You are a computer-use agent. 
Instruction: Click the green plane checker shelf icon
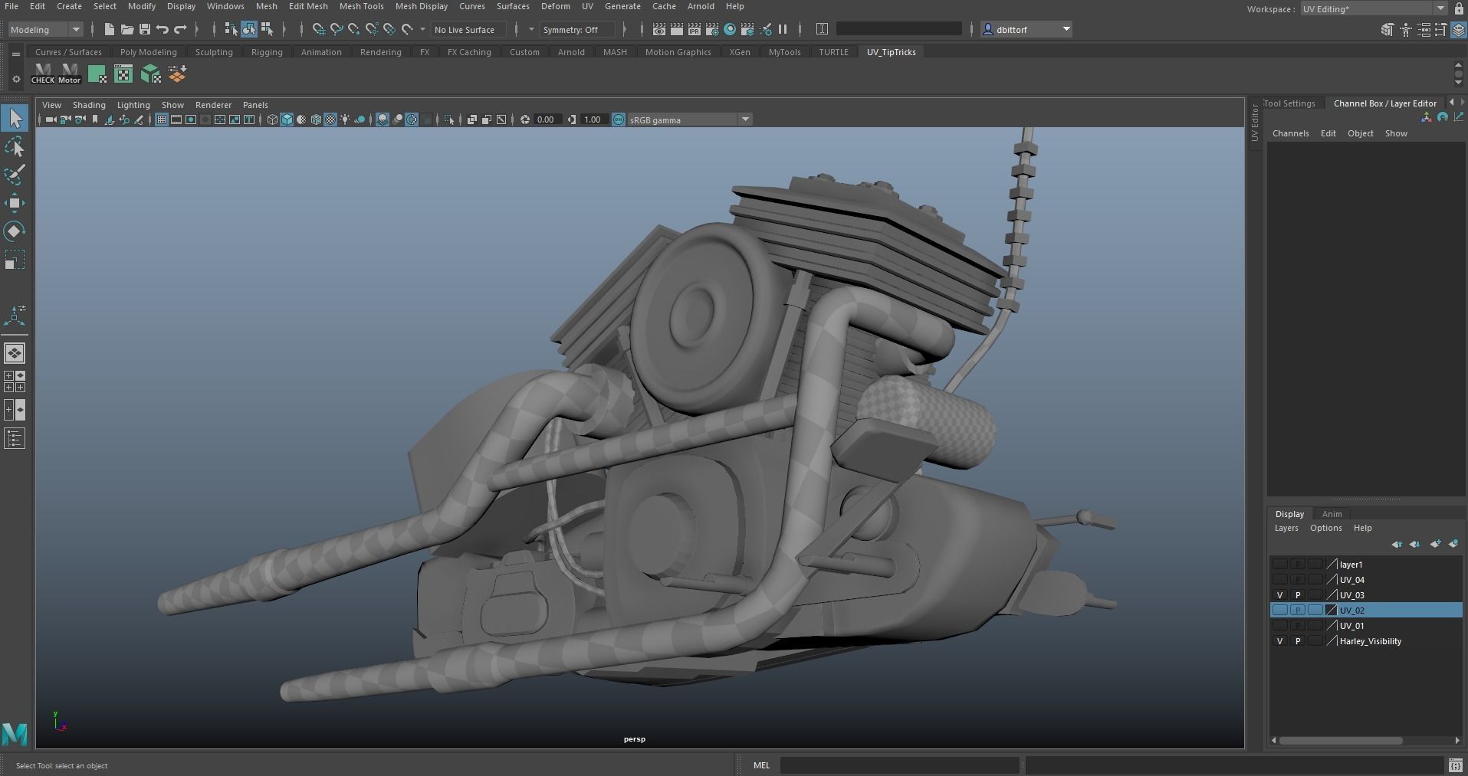(97, 74)
